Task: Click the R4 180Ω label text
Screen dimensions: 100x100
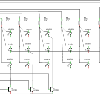Action: pos(68,19)
